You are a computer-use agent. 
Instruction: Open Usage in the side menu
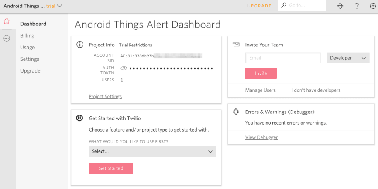[27, 48]
